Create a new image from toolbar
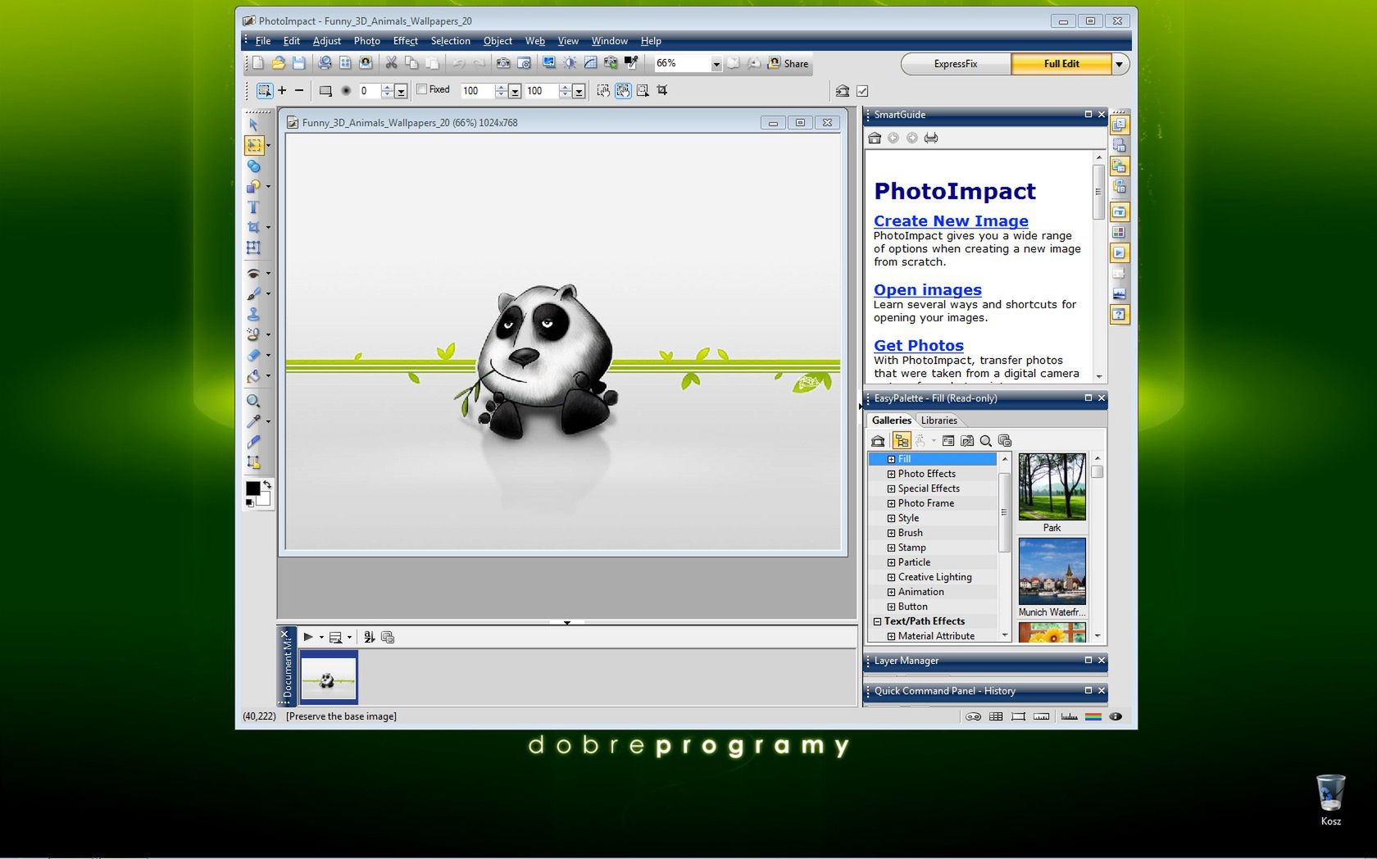 258,63
